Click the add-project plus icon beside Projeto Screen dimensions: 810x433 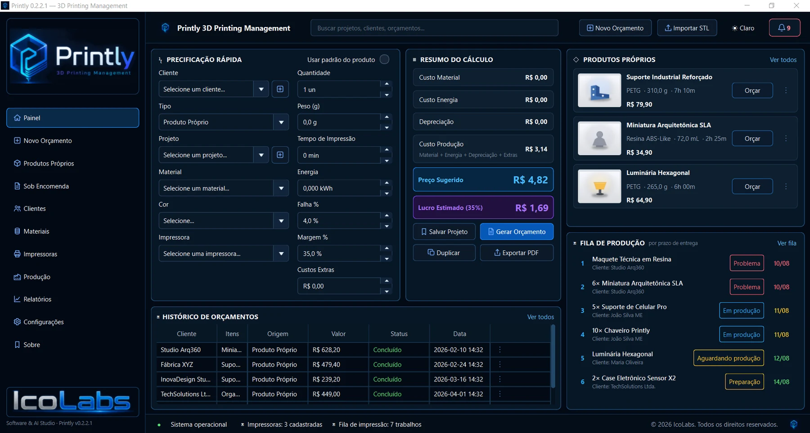pos(280,155)
